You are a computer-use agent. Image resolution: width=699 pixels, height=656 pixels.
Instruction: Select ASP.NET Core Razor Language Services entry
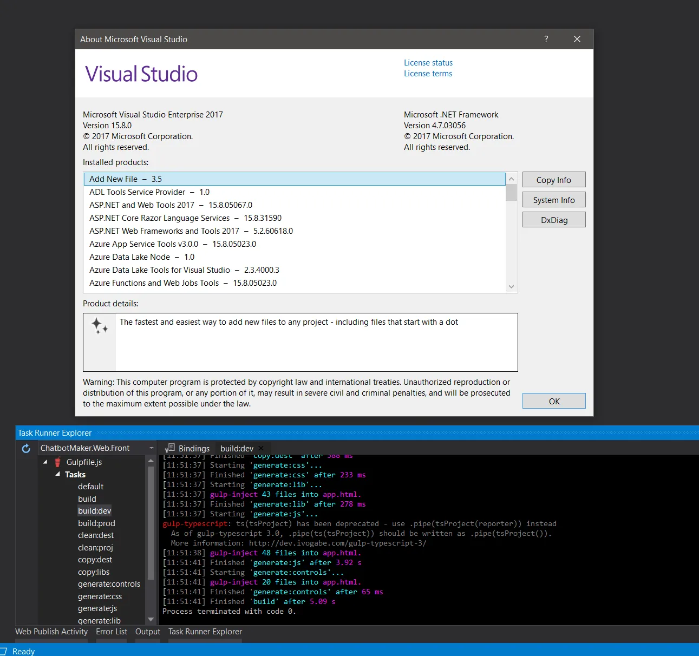pos(295,218)
